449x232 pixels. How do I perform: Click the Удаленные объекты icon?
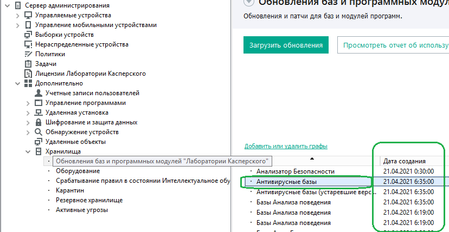click(x=39, y=142)
